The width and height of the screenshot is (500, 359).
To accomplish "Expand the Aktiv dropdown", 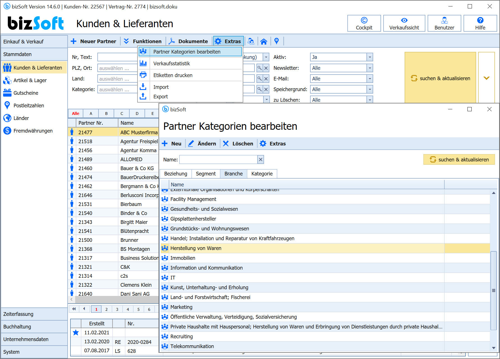I will [x=370, y=57].
